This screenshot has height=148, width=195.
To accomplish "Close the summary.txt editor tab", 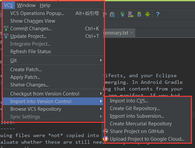I will tap(132, 33).
